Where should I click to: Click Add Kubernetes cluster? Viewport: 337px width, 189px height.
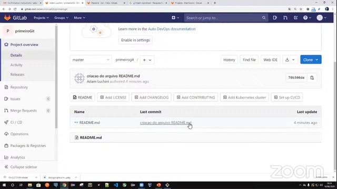coord(244,97)
